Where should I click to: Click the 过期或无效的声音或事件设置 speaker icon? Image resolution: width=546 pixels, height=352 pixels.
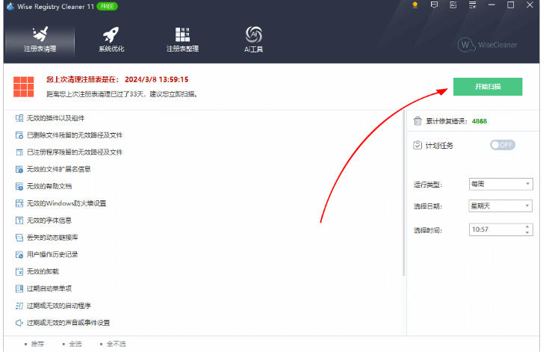click(x=19, y=323)
